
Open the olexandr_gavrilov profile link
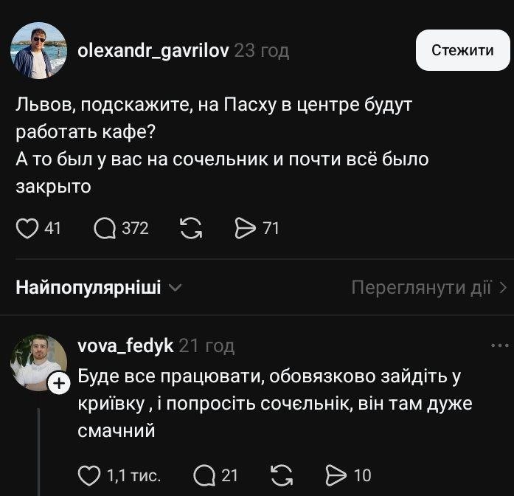[x=153, y=50]
